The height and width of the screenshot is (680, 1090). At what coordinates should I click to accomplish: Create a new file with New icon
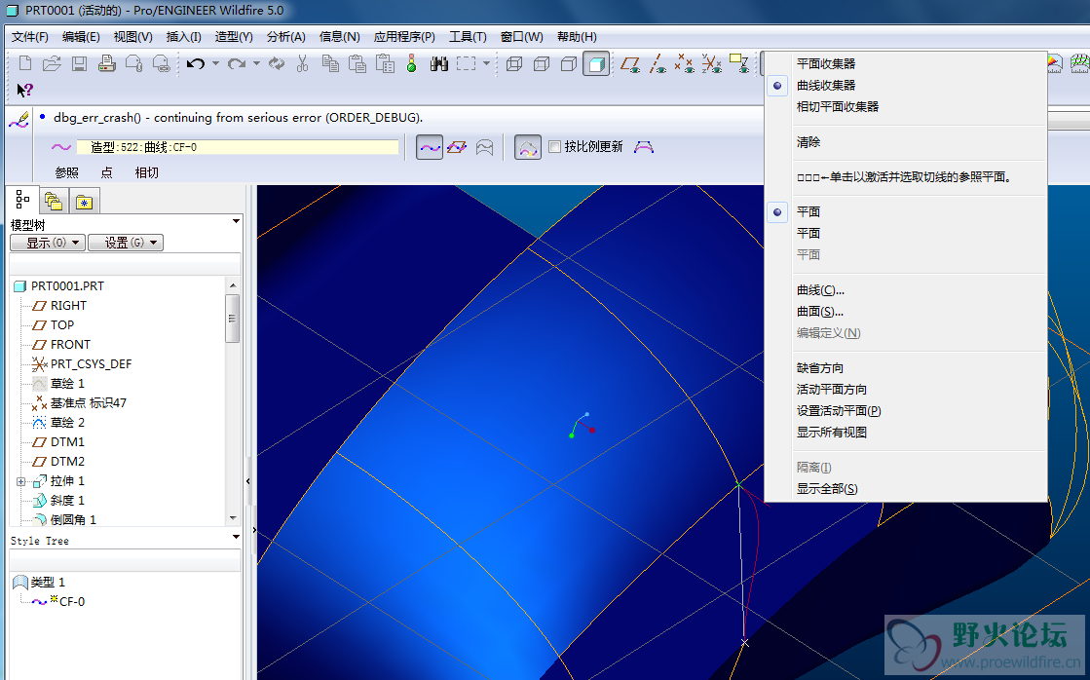coord(25,64)
